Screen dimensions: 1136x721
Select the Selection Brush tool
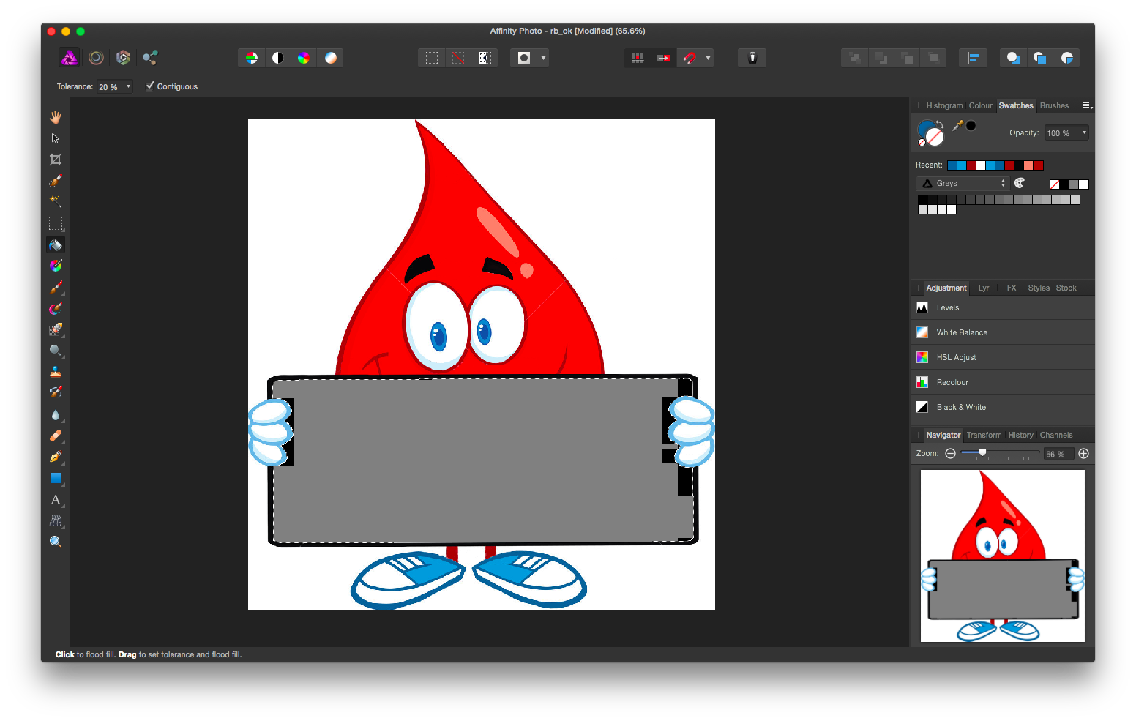pos(56,181)
